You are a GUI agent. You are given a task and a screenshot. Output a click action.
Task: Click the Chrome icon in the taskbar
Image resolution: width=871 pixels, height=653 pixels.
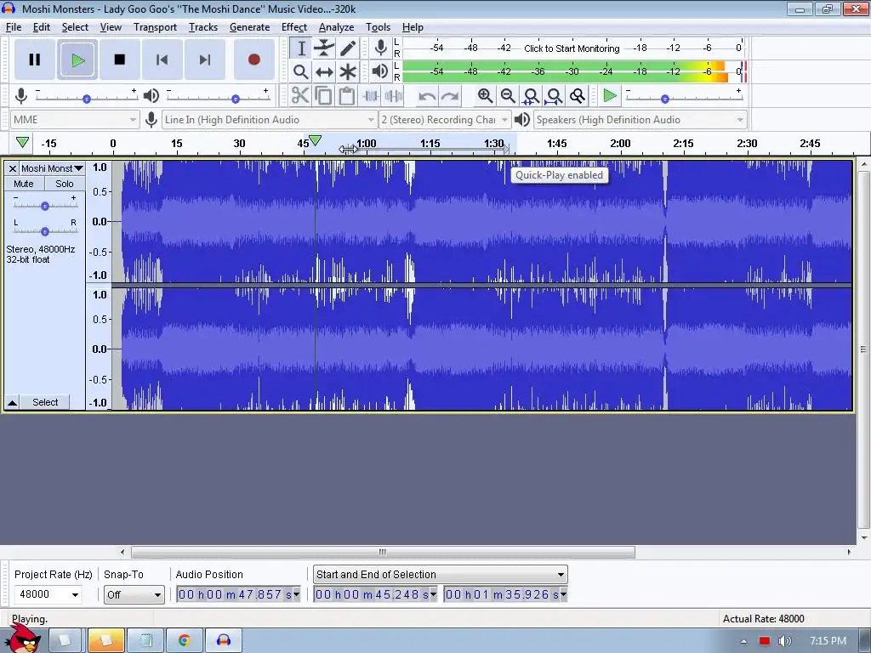point(185,640)
